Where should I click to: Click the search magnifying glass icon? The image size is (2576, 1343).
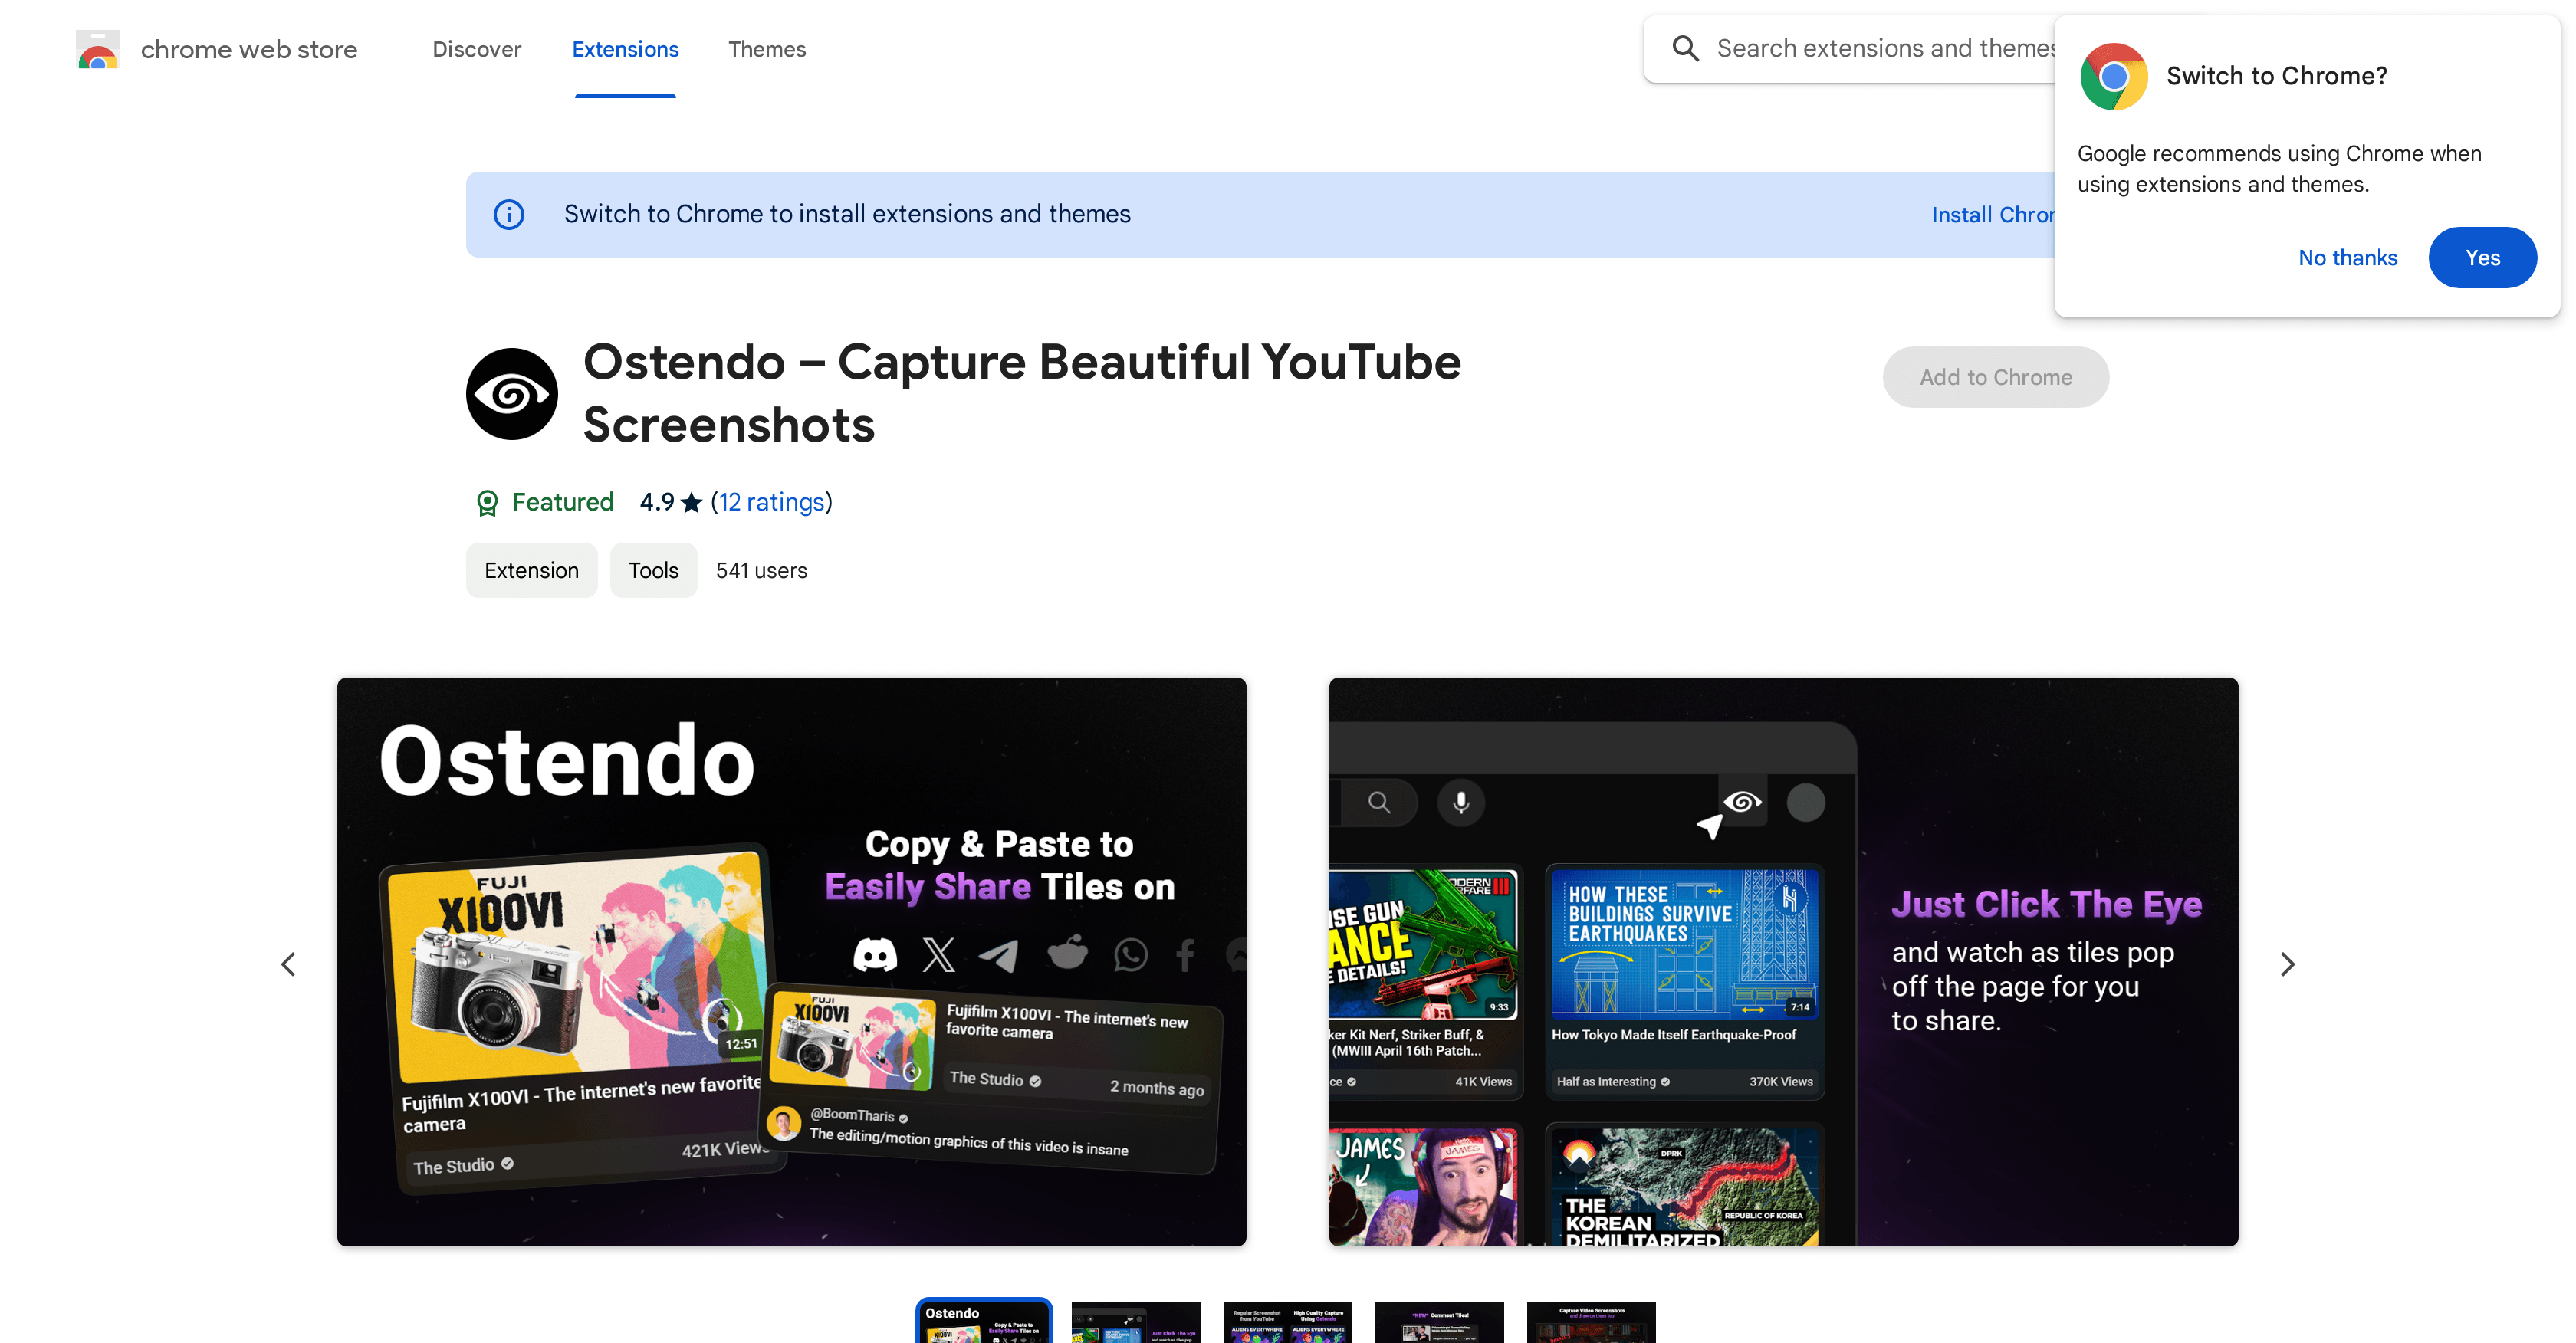pyautogui.click(x=1685, y=47)
